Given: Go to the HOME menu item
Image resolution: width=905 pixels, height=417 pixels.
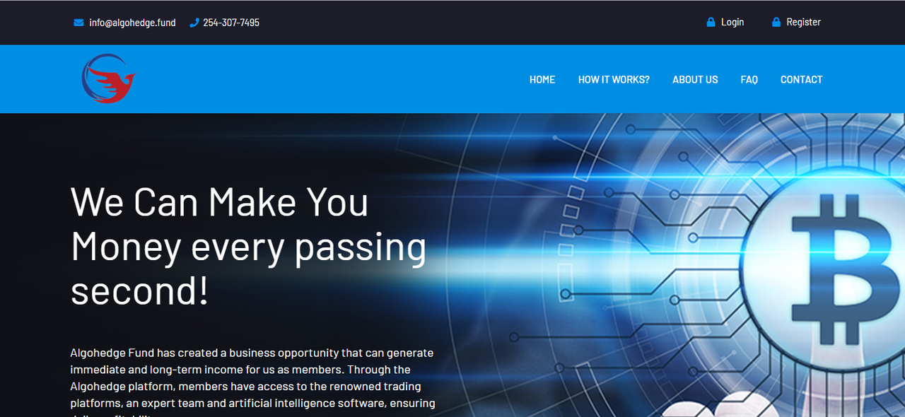Looking at the screenshot, I should pos(542,79).
